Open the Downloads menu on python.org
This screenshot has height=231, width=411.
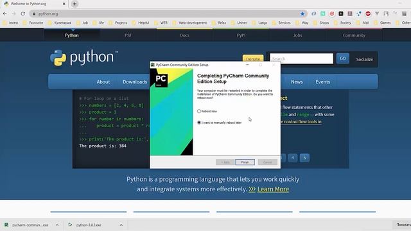pos(135,82)
